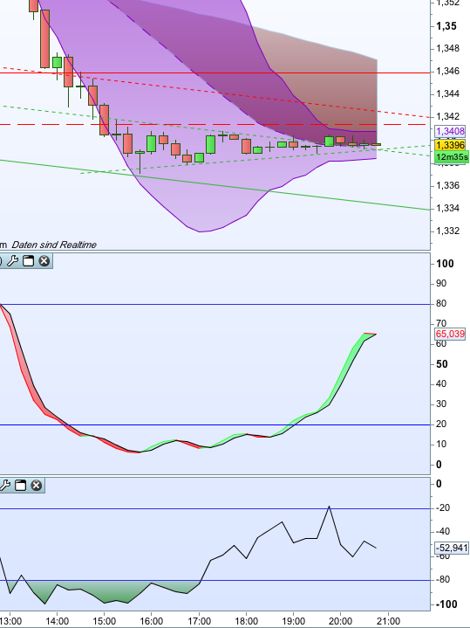Open settings wrench of the Williams %R panel
The width and height of the screenshot is (470, 628).
[x=5, y=486]
